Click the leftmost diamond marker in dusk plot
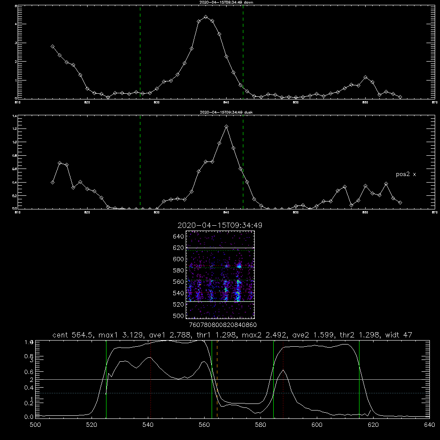This screenshot has width=440, height=440. tap(52, 183)
